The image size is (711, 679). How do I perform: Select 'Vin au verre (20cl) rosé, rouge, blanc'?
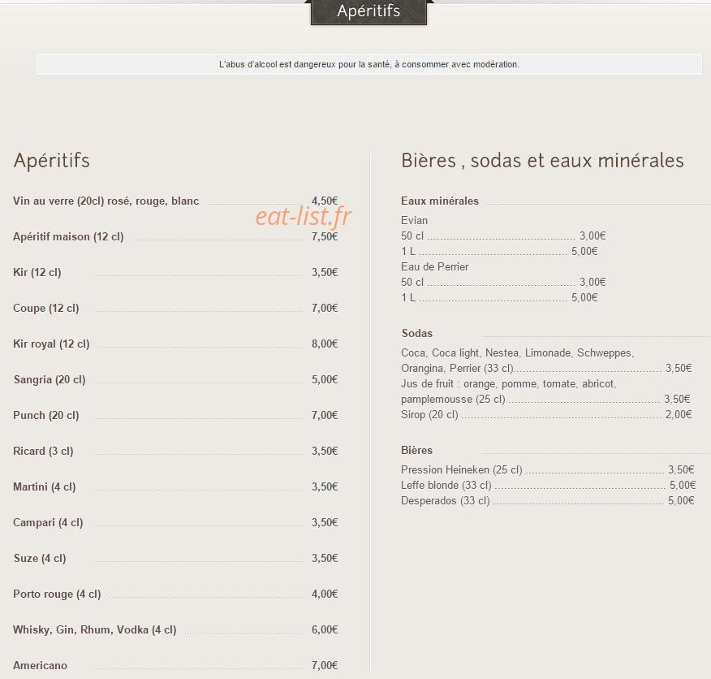pos(106,201)
